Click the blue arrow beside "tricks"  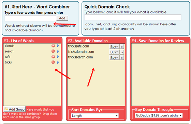58,62
